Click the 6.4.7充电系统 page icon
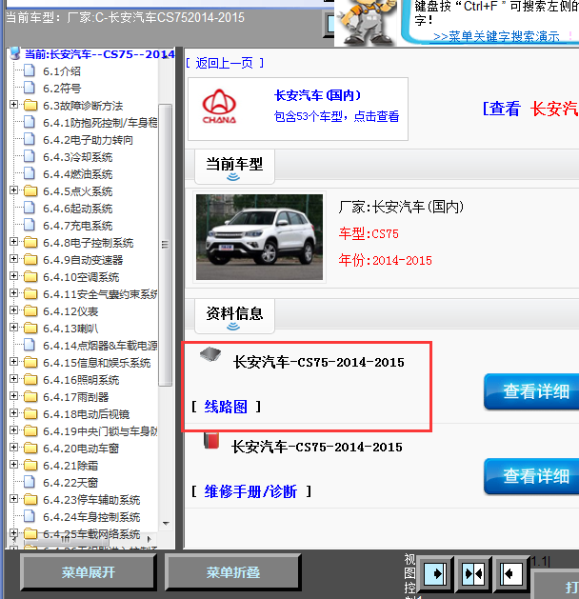The height and width of the screenshot is (599, 579). (x=30, y=225)
